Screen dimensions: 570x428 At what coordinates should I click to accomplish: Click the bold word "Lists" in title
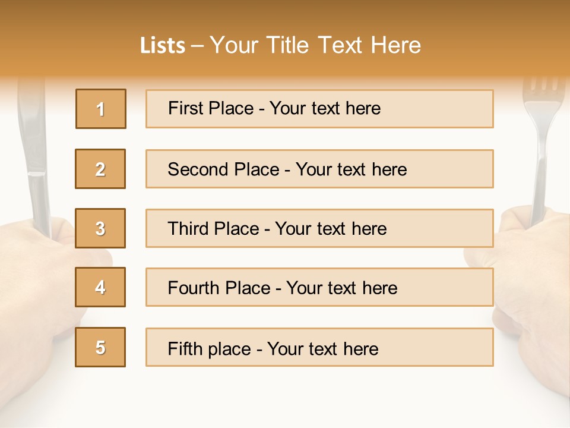tap(162, 46)
